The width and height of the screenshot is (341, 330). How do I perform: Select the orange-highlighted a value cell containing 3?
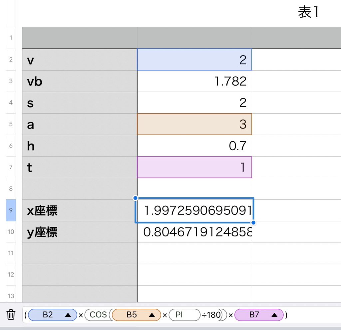pyautogui.click(x=194, y=124)
